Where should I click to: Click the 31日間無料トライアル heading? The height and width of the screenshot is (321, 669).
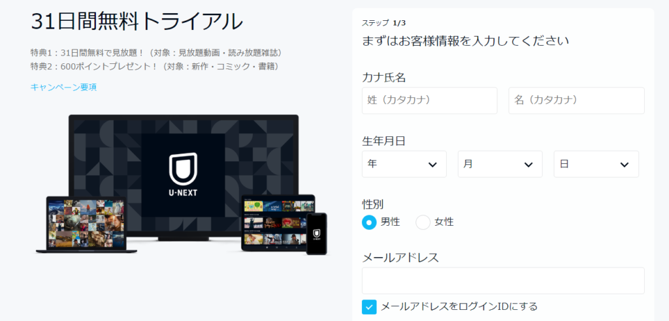click(137, 22)
